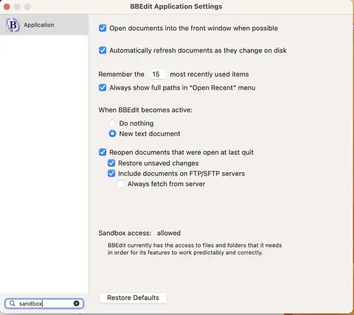
Task: Click the Restore Defaults button
Action: [x=133, y=297]
